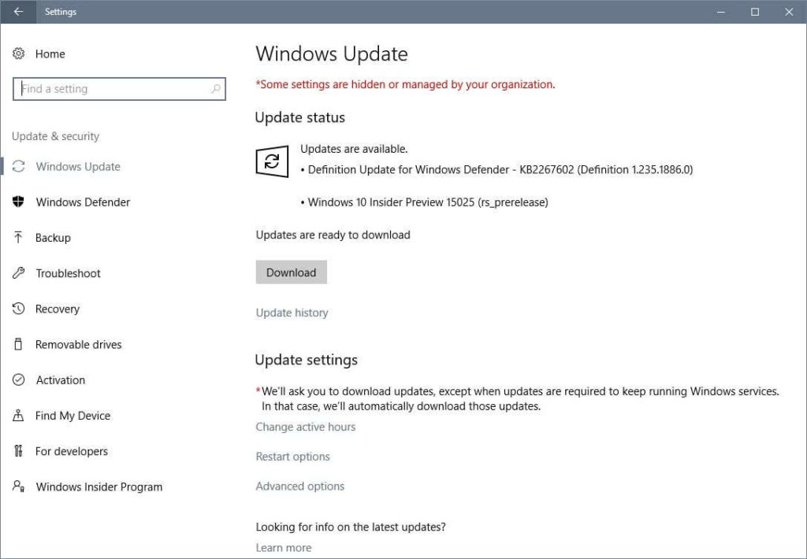
Task: Click the Download button
Action: pos(291,272)
